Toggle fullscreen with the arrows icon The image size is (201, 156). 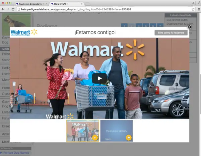tap(199, 3)
